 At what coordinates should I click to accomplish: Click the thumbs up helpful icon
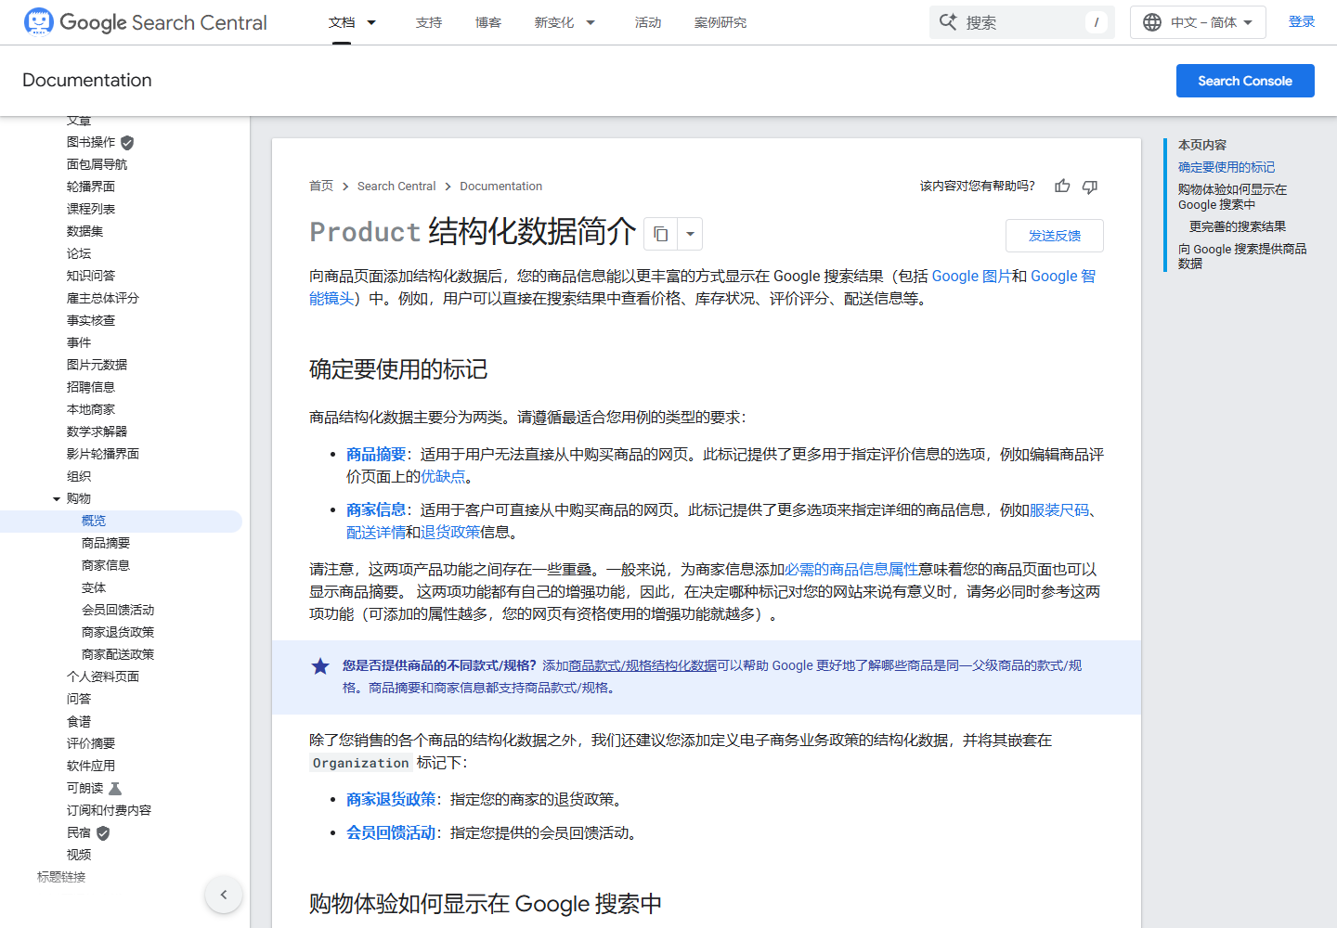(1062, 187)
